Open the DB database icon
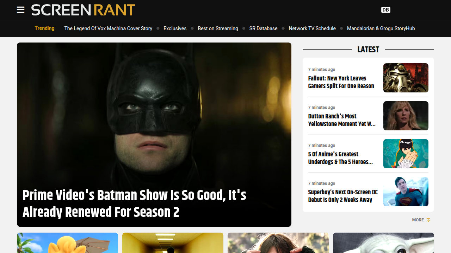This screenshot has width=451, height=253. pos(386,10)
